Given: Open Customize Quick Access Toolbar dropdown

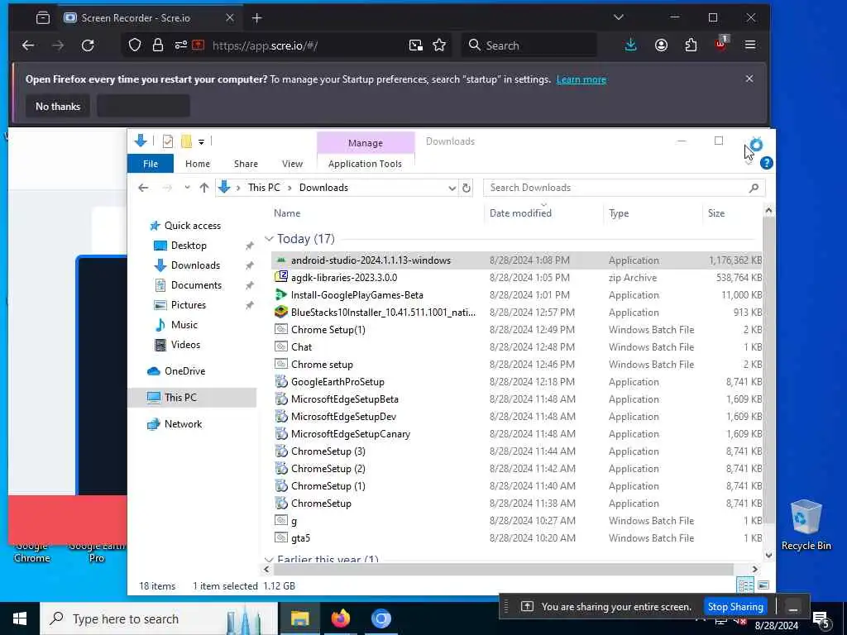Looking at the screenshot, I should (x=201, y=142).
